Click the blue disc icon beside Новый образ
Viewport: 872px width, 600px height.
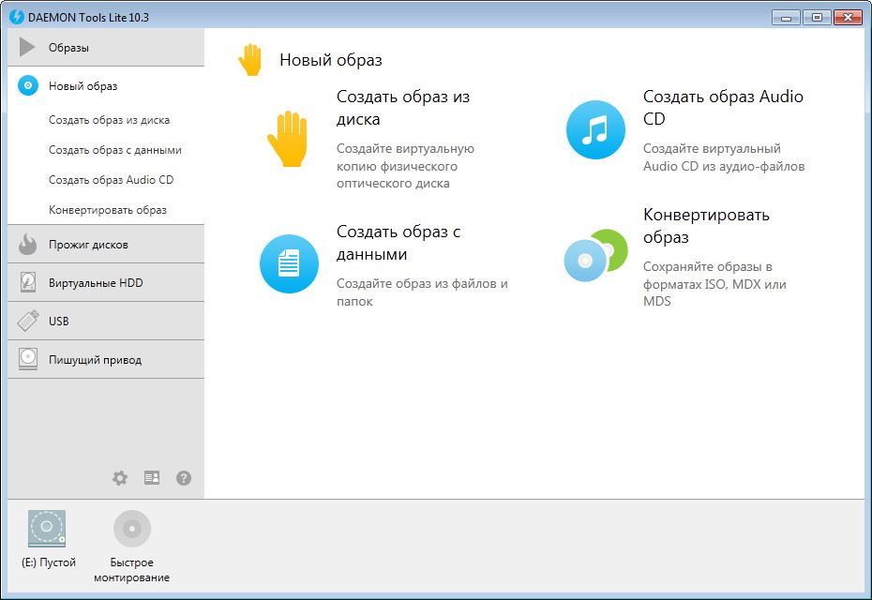[28, 85]
